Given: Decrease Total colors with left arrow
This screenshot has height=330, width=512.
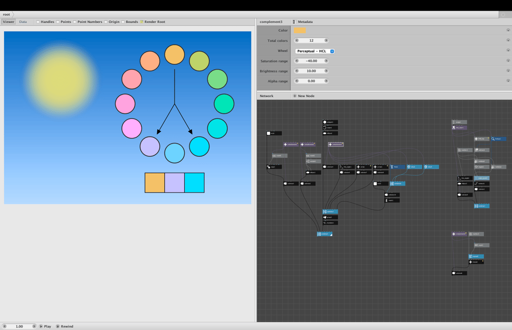Looking at the screenshot, I should (x=297, y=40).
